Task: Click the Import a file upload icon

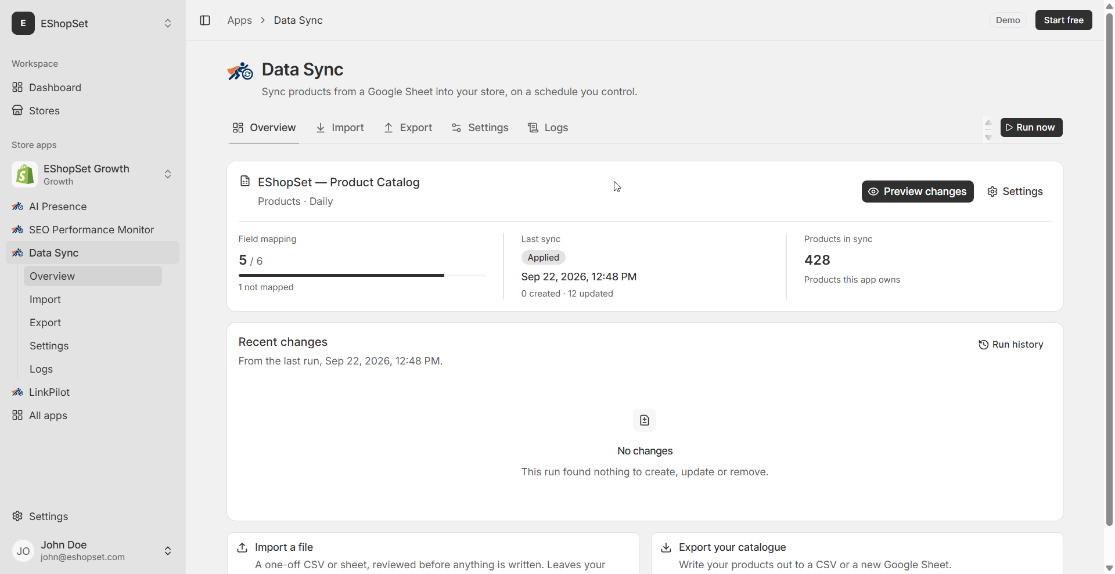Action: tap(242, 547)
